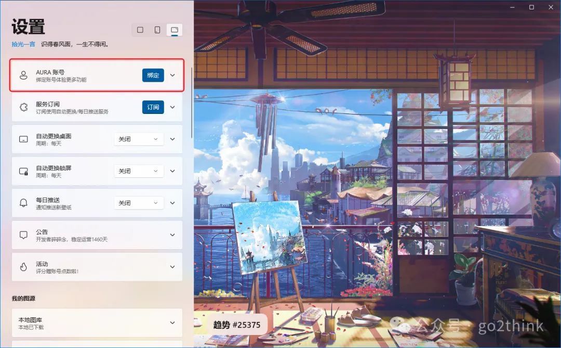
Task: Click the 我的图源 section label
Action: click(23, 298)
